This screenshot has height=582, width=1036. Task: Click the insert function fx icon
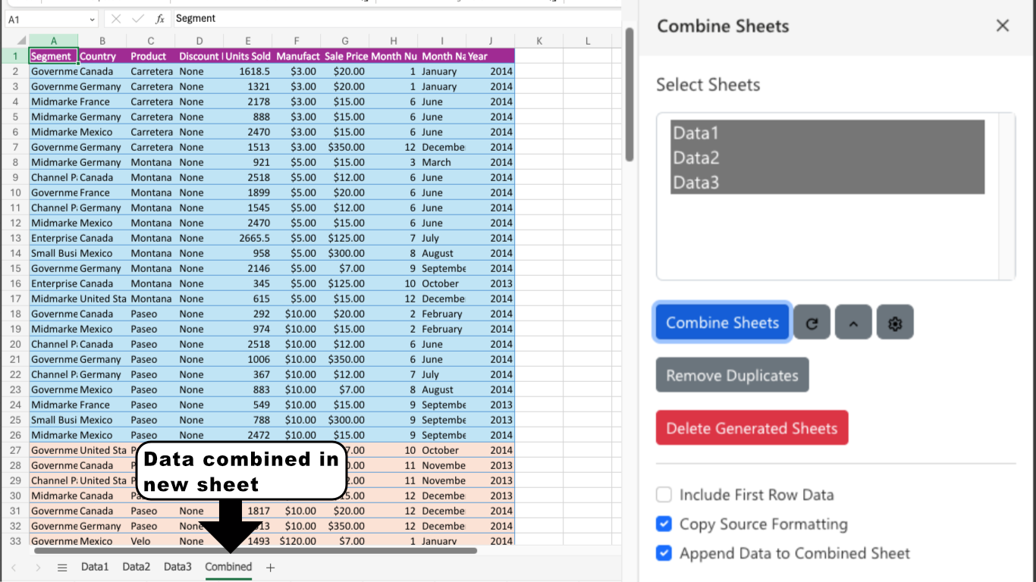tap(159, 19)
